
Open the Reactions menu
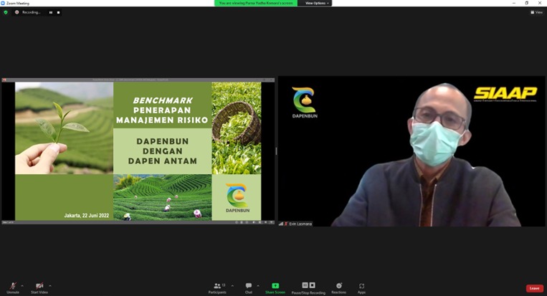[x=338, y=286]
